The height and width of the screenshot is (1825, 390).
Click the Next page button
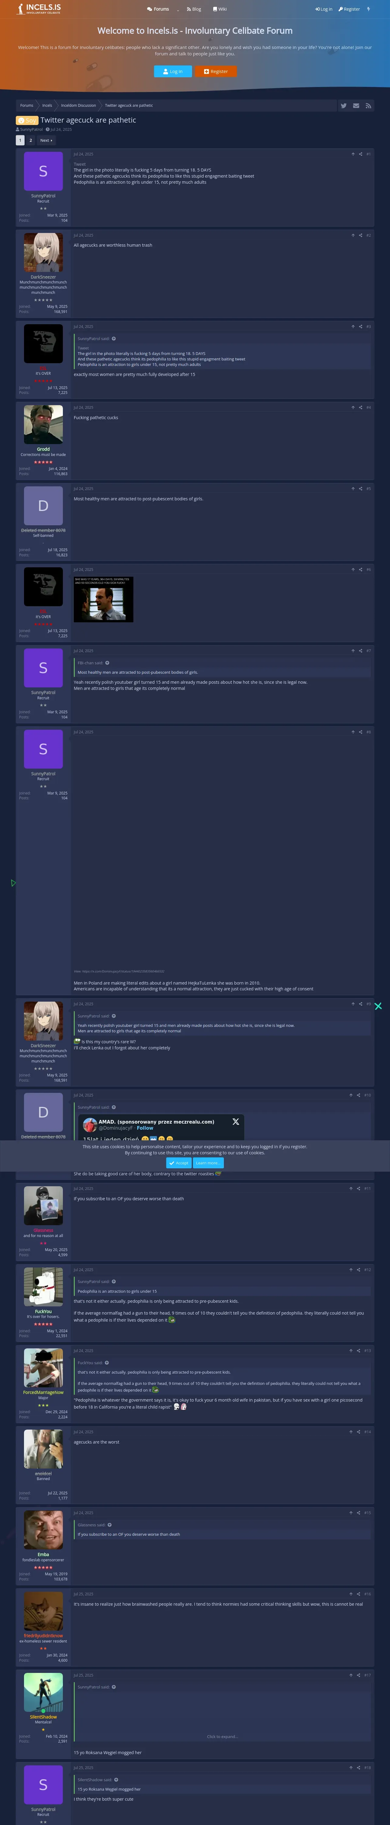coord(46,140)
